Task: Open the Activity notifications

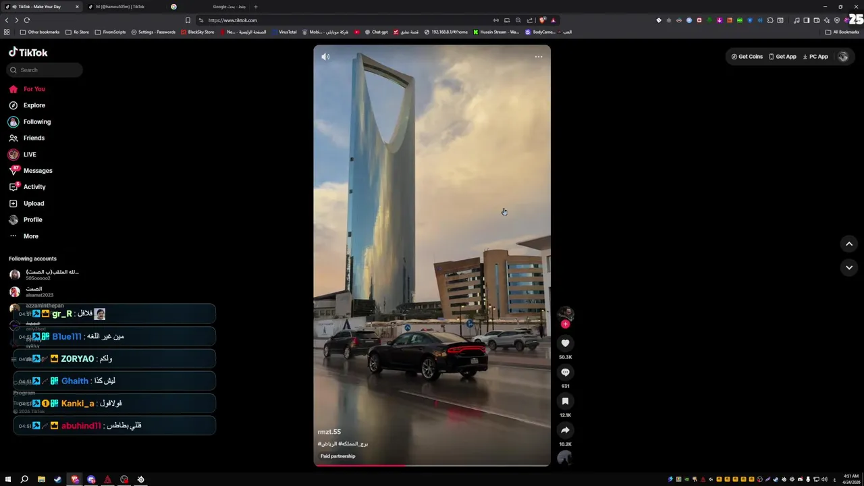Action: pos(27,187)
